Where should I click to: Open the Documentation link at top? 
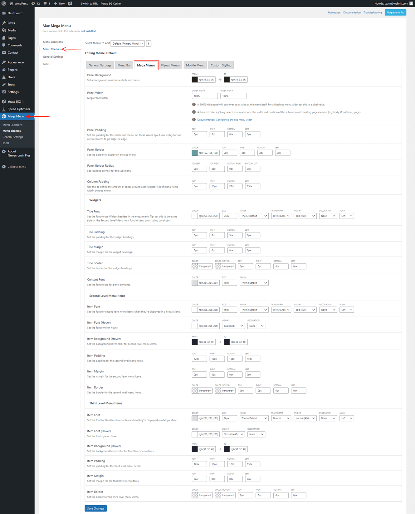(x=352, y=12)
